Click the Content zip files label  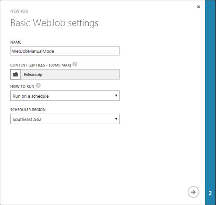(40, 65)
